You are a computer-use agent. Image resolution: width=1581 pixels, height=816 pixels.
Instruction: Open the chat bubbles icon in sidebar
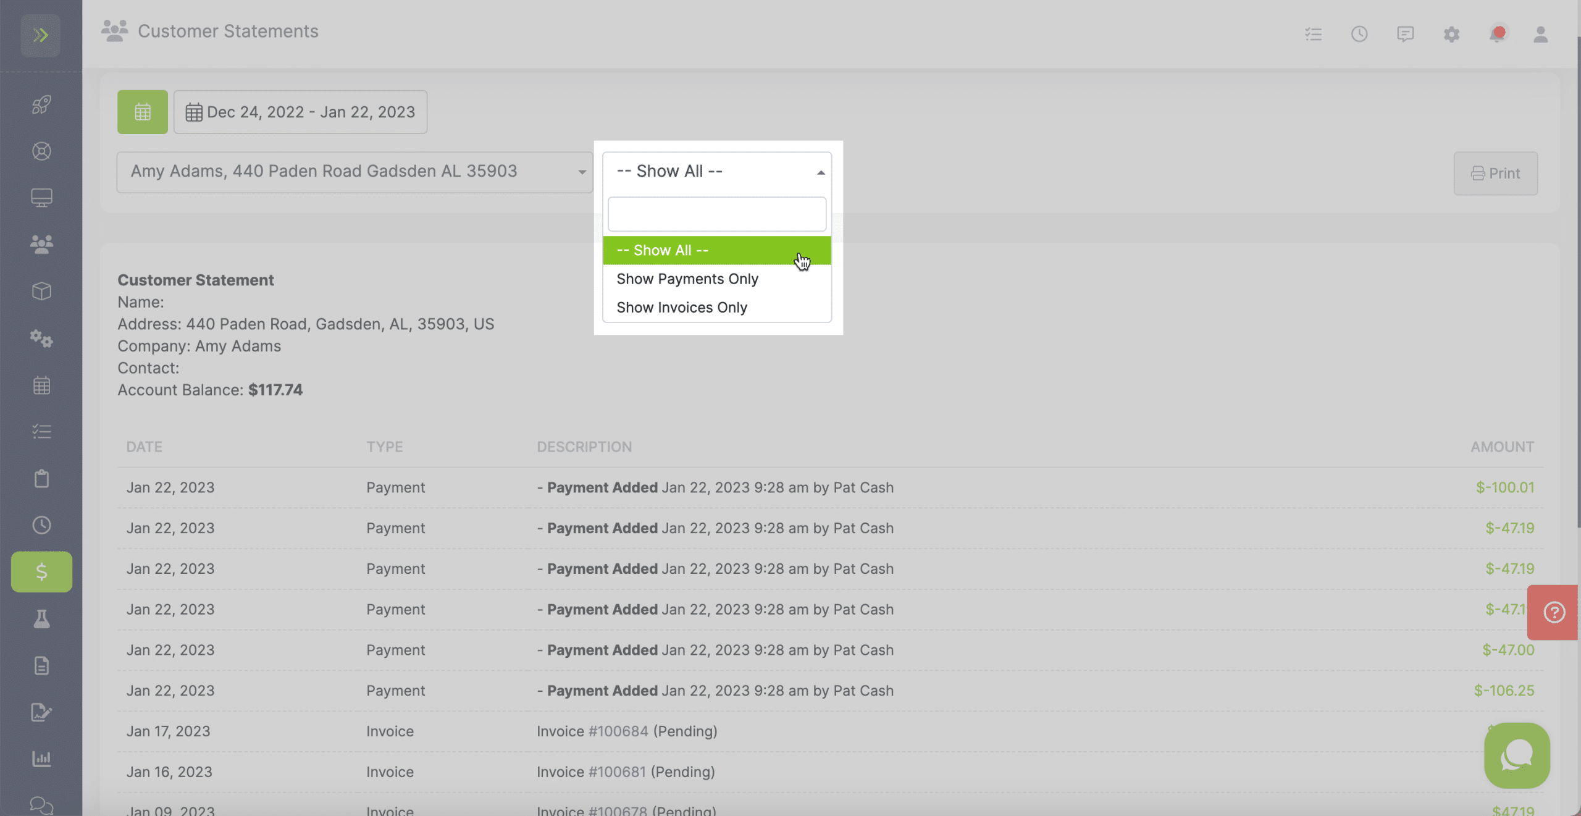(x=41, y=805)
